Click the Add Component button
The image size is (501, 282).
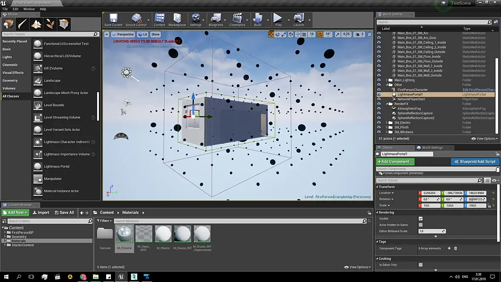tap(395, 162)
